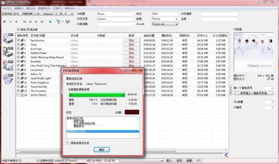The height and width of the screenshot is (164, 279).
Task: Open the 工具(T) menu
Action: (x=57, y=8)
